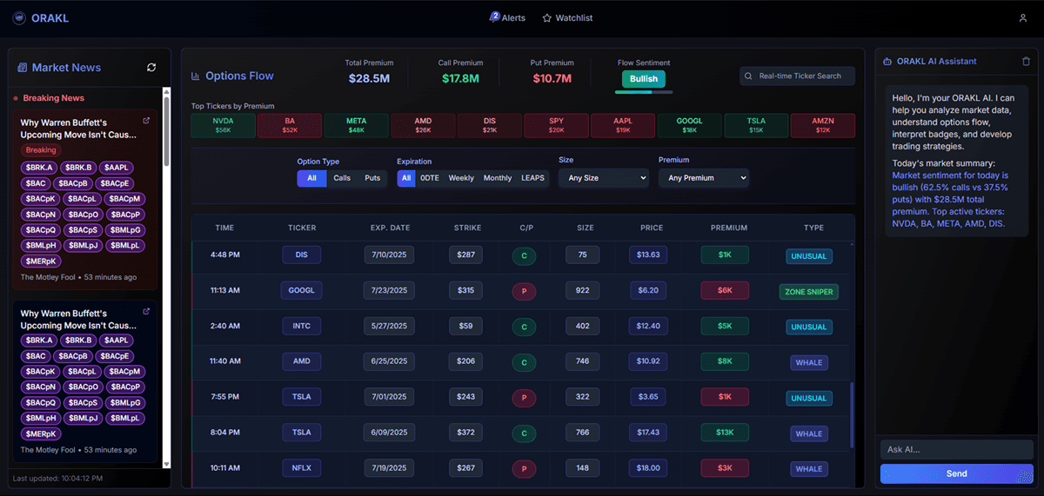Click the NVDA top ticker tile

[223, 125]
